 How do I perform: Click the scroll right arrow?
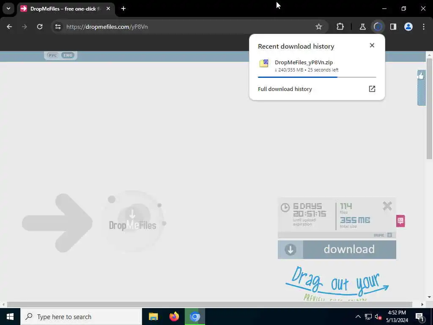pyautogui.click(x=422, y=305)
